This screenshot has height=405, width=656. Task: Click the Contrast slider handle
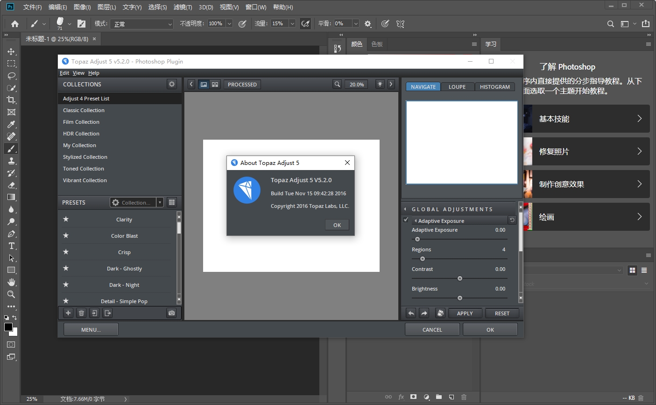tap(460, 278)
